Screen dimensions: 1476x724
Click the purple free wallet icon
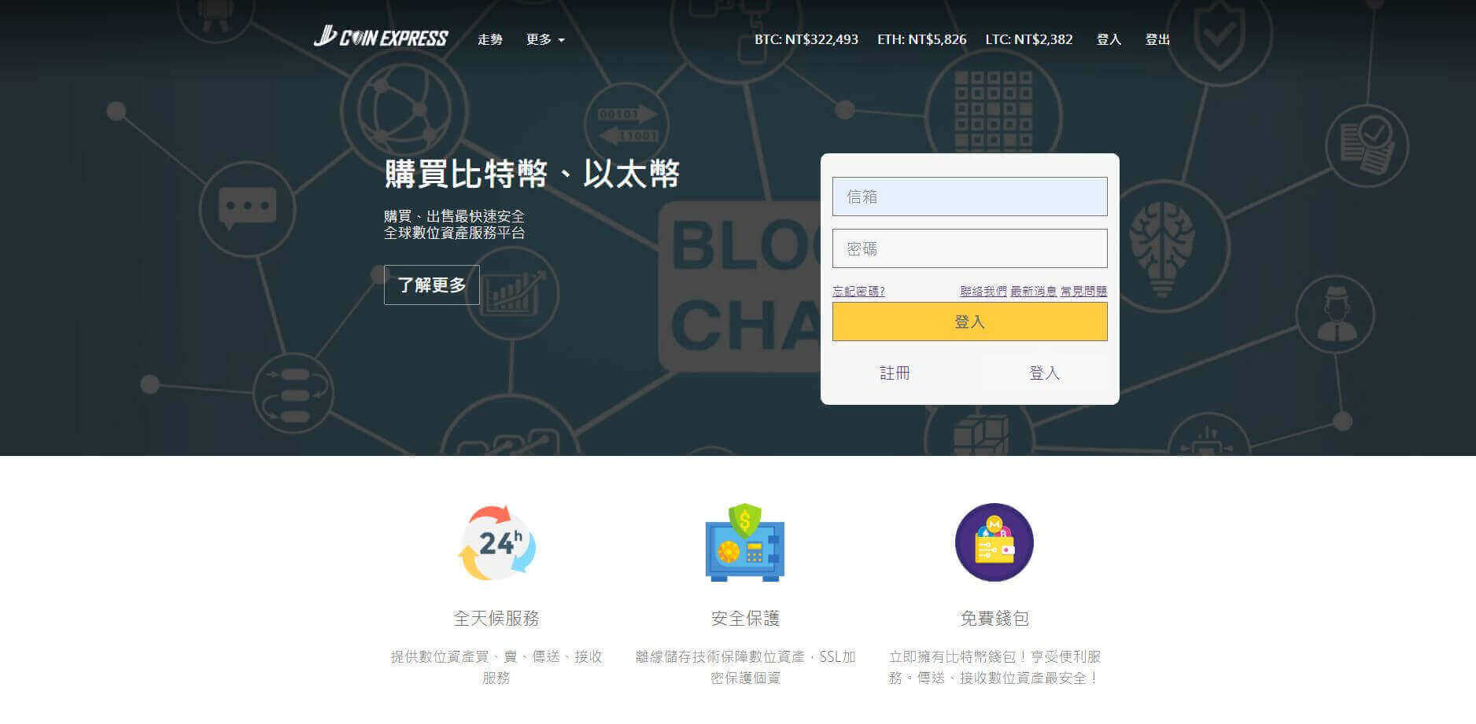(x=994, y=542)
